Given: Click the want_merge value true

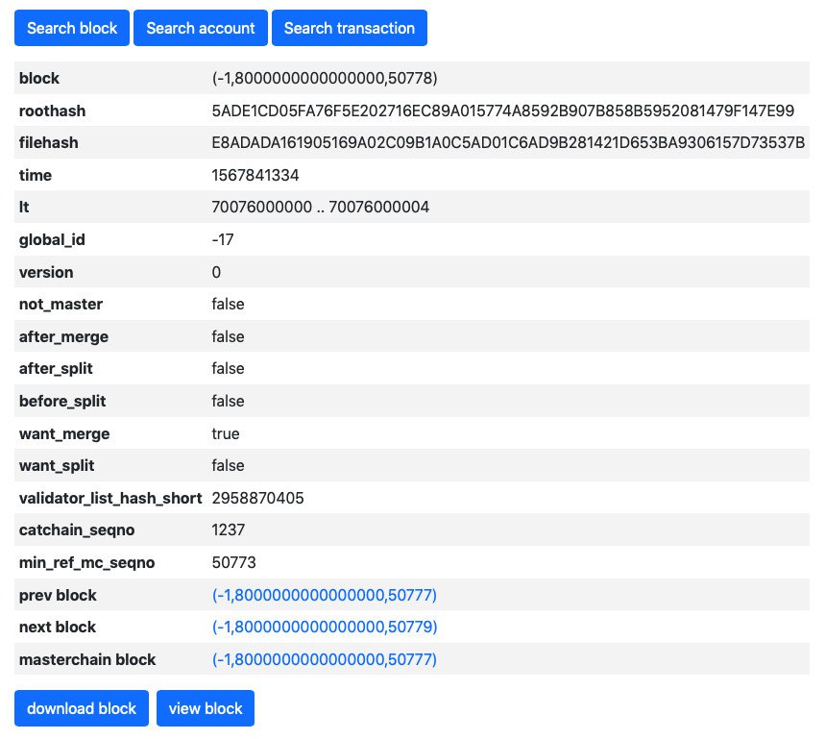Looking at the screenshot, I should pyautogui.click(x=226, y=434).
